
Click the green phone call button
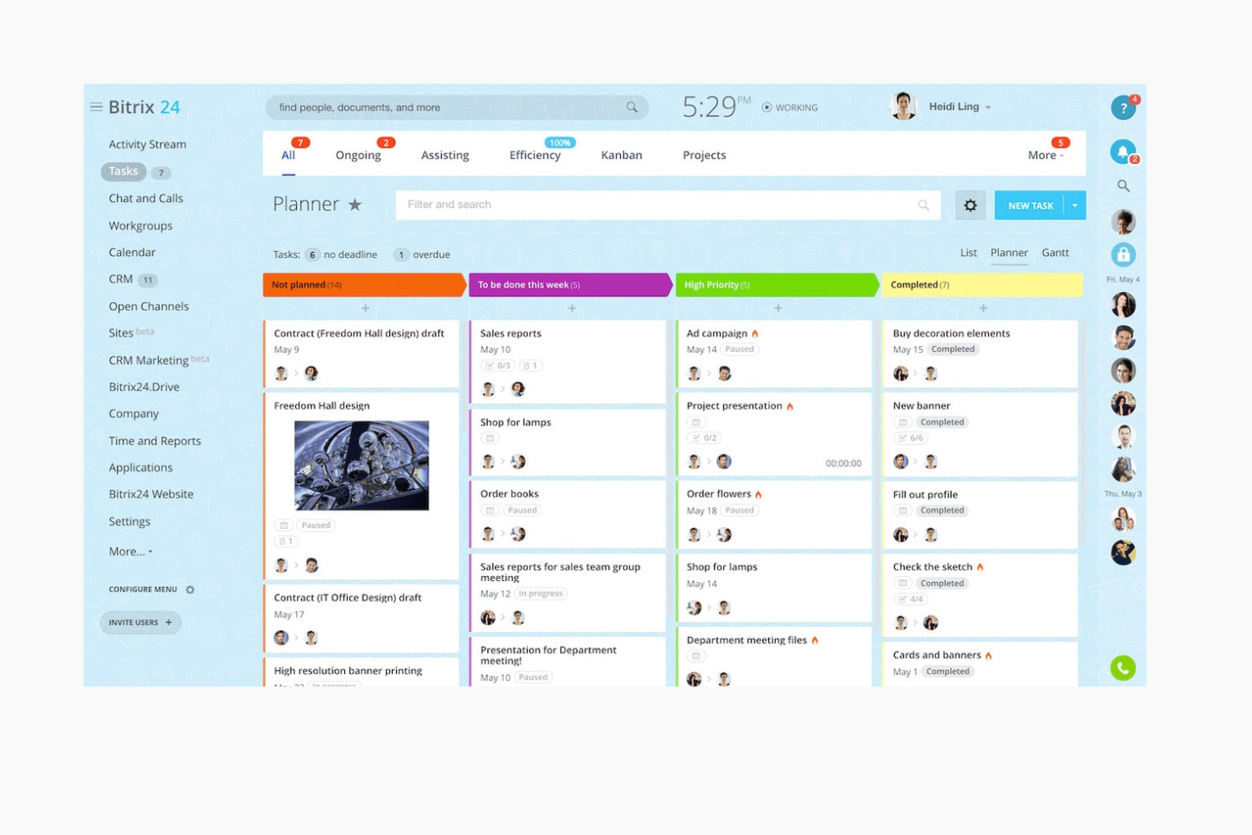coord(1123,668)
